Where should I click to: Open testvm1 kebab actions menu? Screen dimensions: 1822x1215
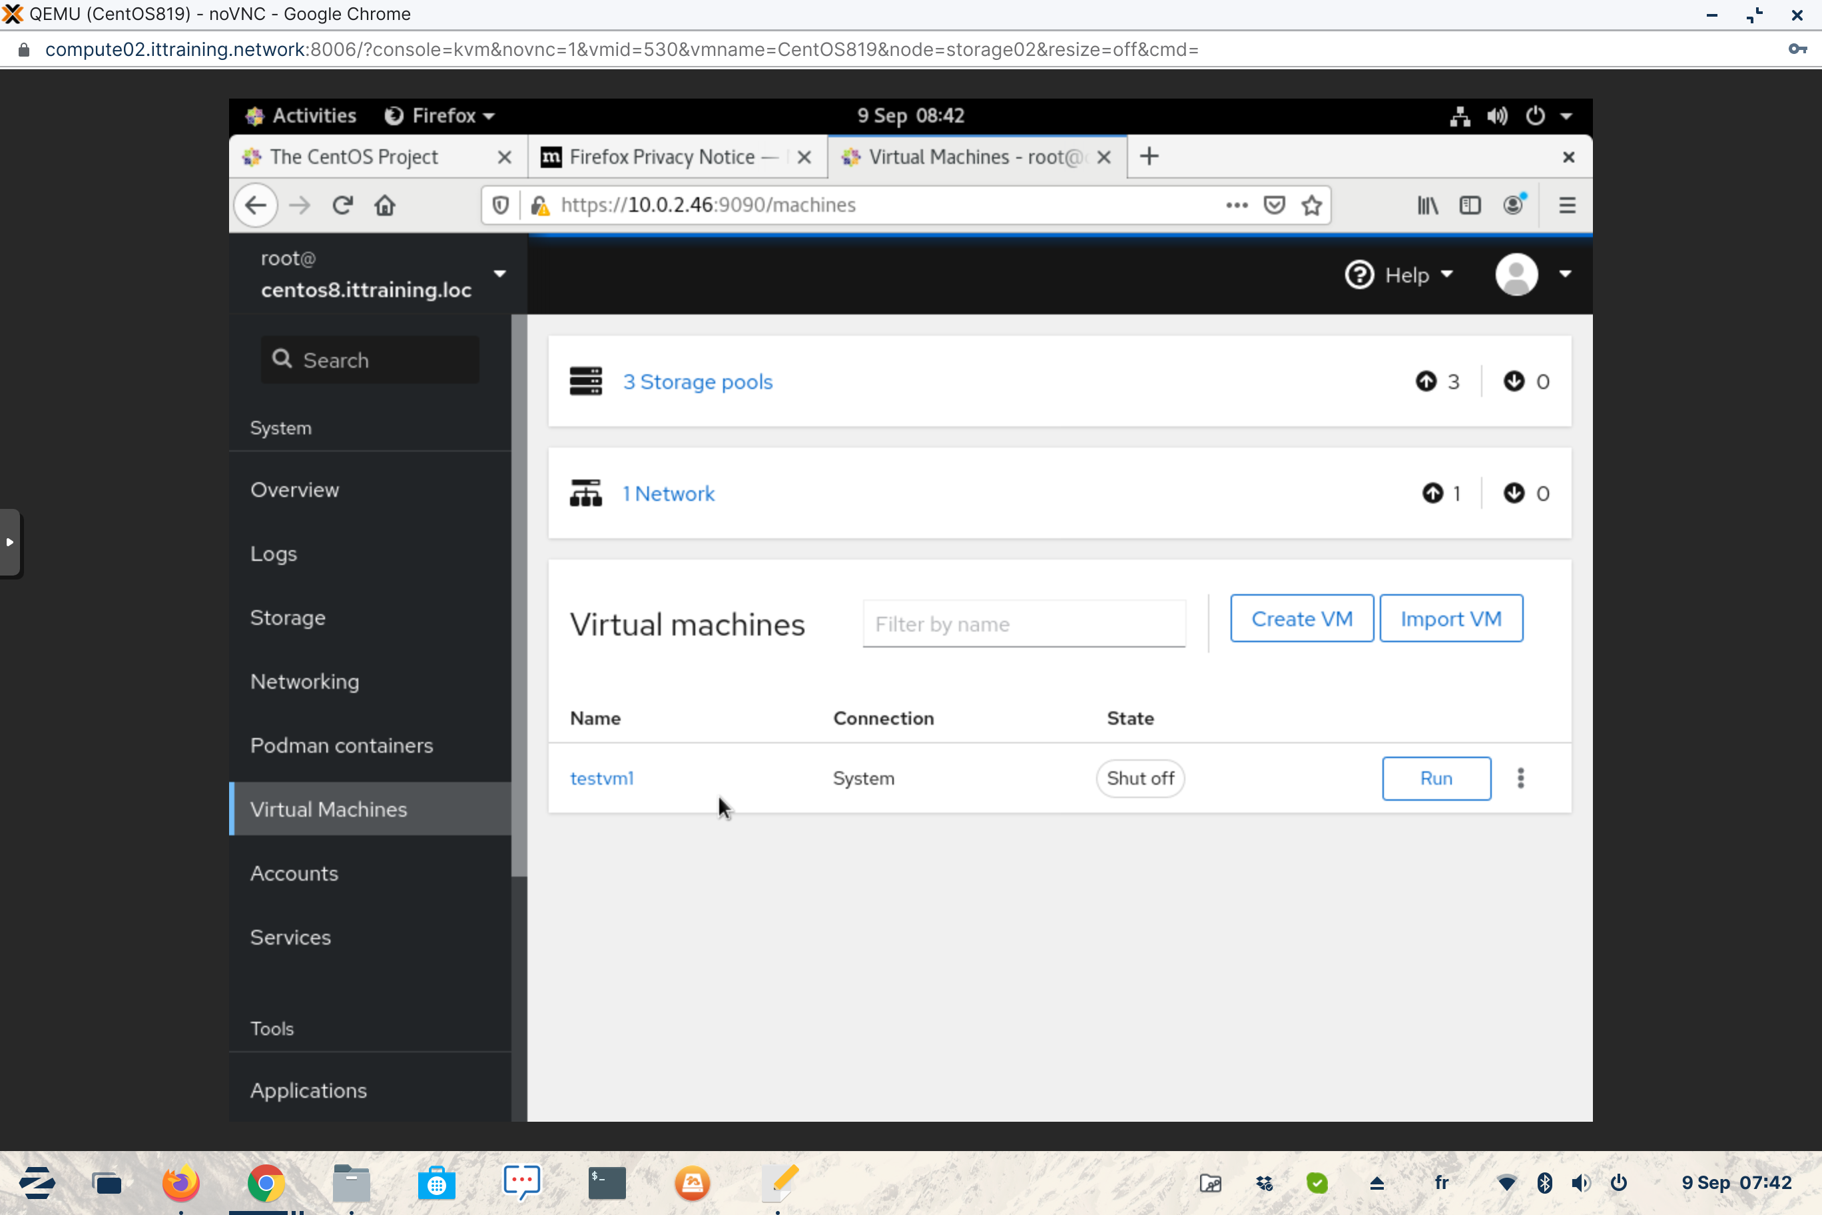[x=1520, y=778]
